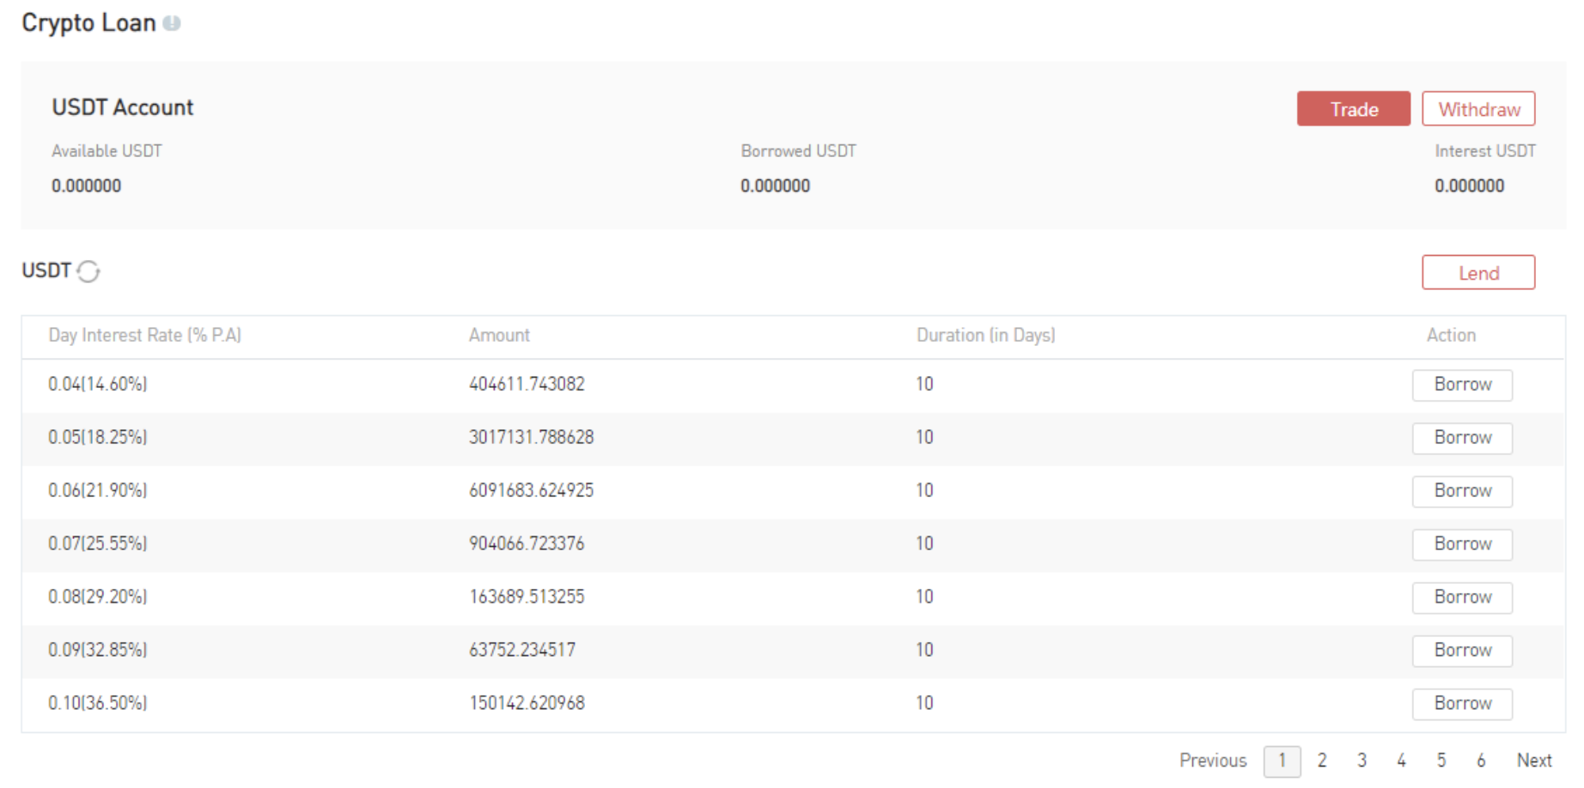The image size is (1584, 788).
Task: Click the Borrowed USDT label
Action: 798,151
